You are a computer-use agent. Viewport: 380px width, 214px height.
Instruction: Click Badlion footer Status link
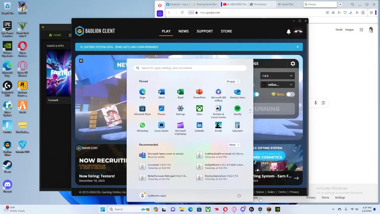tap(260, 192)
